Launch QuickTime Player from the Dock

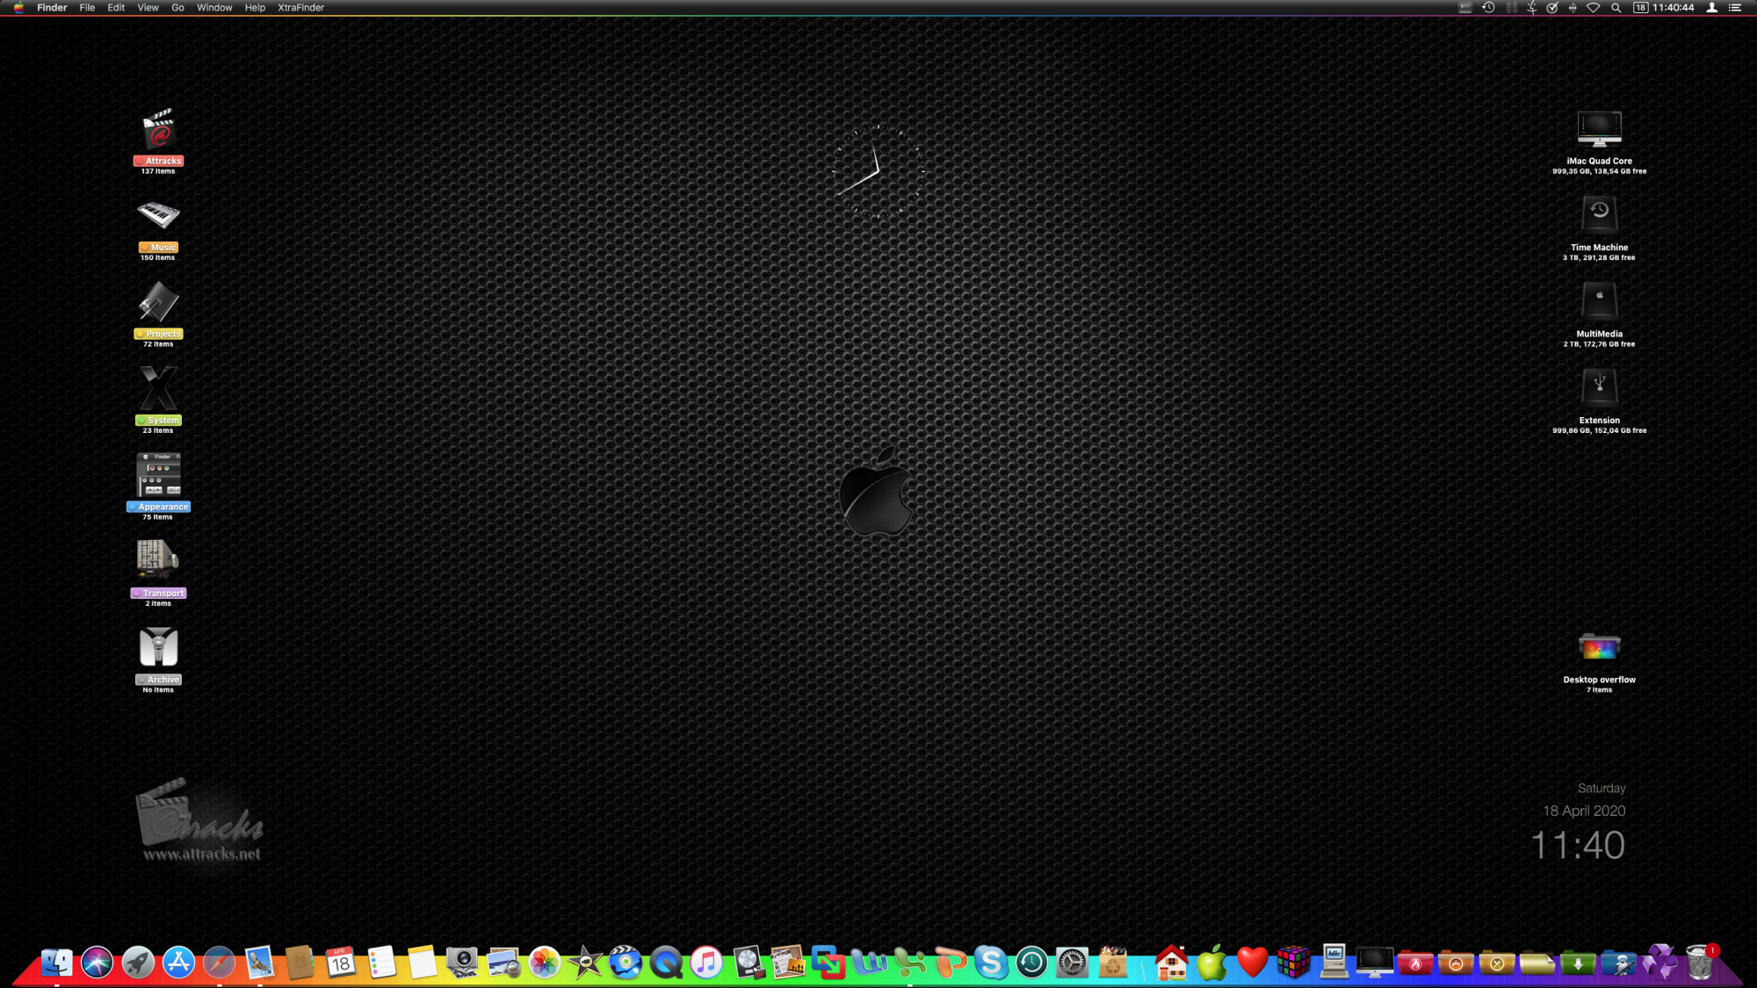pyautogui.click(x=666, y=963)
